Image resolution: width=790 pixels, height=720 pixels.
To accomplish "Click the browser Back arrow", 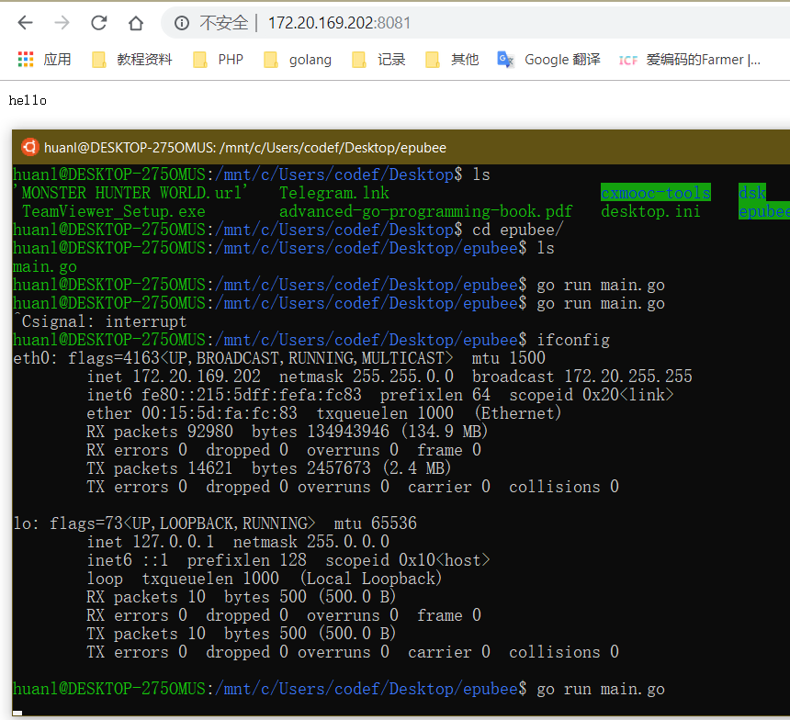I will (26, 23).
